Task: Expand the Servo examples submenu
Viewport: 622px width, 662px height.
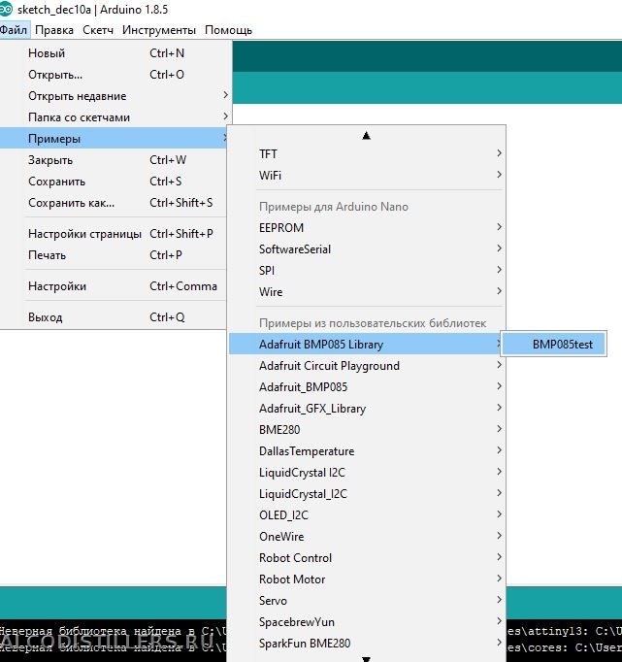Action: click(x=273, y=601)
